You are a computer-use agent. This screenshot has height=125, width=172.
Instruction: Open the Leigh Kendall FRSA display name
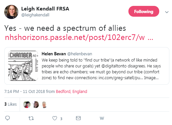pyautogui.click(x=45, y=9)
